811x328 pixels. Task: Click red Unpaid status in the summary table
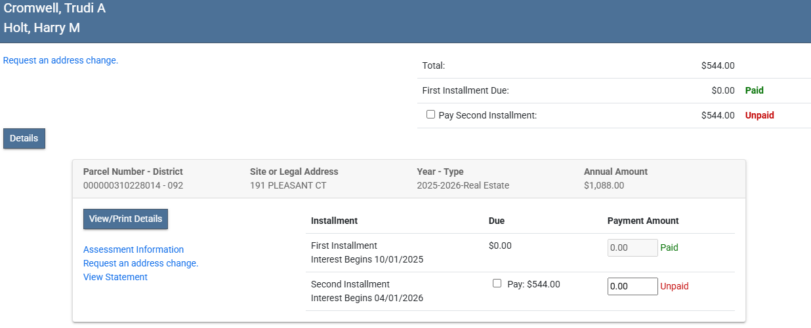pyautogui.click(x=759, y=115)
